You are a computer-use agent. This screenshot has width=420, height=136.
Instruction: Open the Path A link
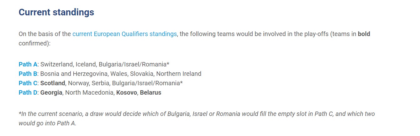click(x=28, y=64)
